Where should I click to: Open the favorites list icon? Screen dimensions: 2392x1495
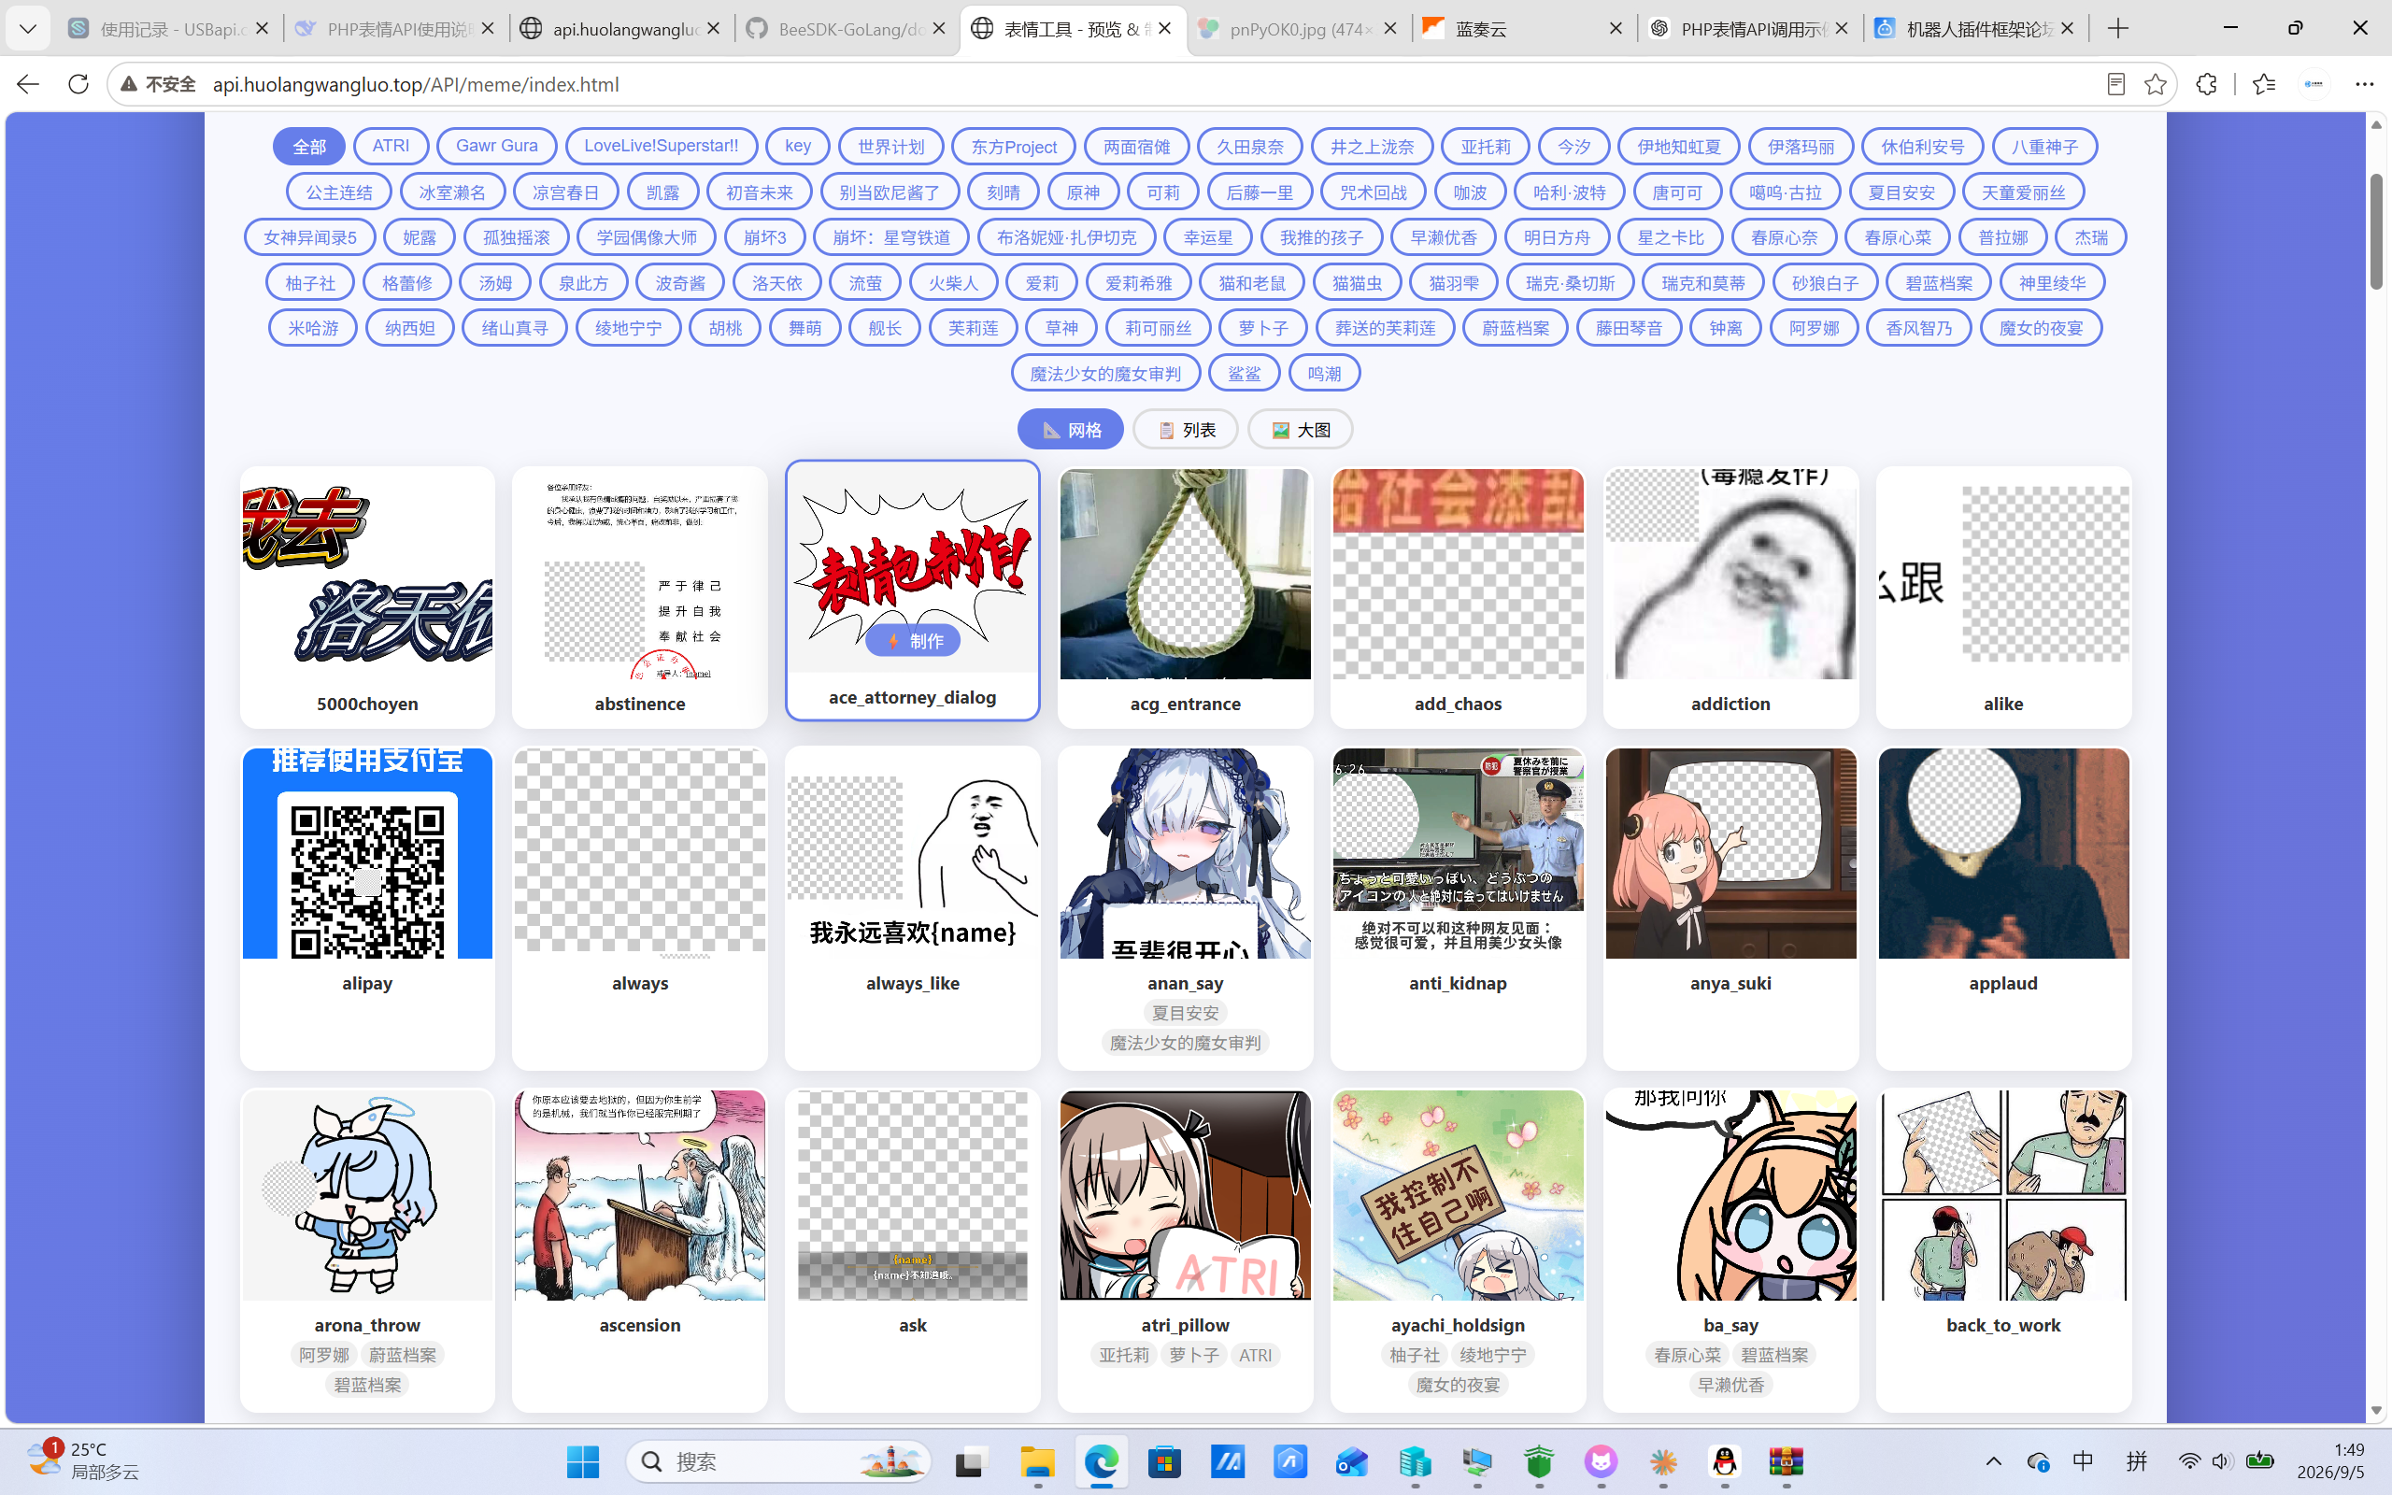click(2263, 84)
